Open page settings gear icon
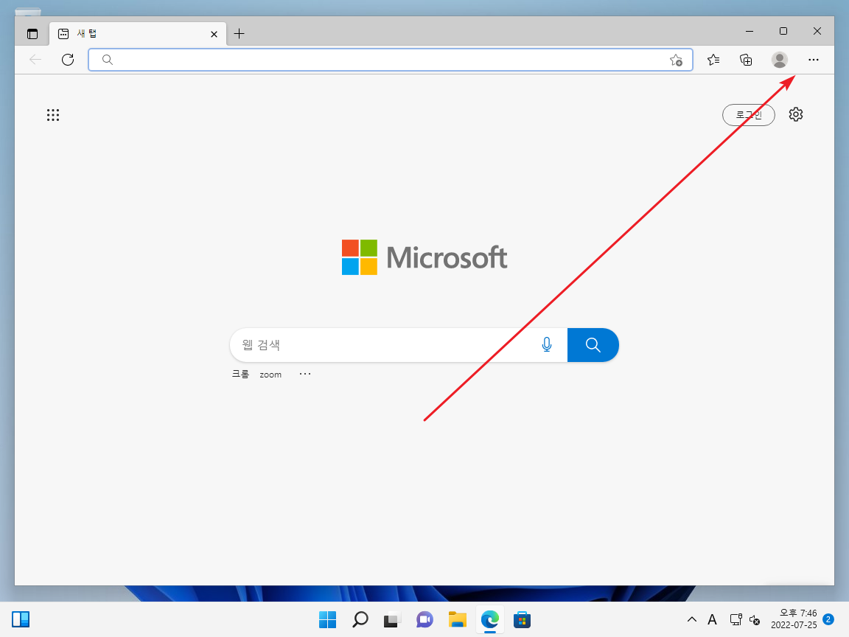This screenshot has width=849, height=637. (x=795, y=114)
